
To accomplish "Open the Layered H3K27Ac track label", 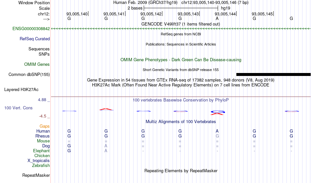I will [21, 90].
